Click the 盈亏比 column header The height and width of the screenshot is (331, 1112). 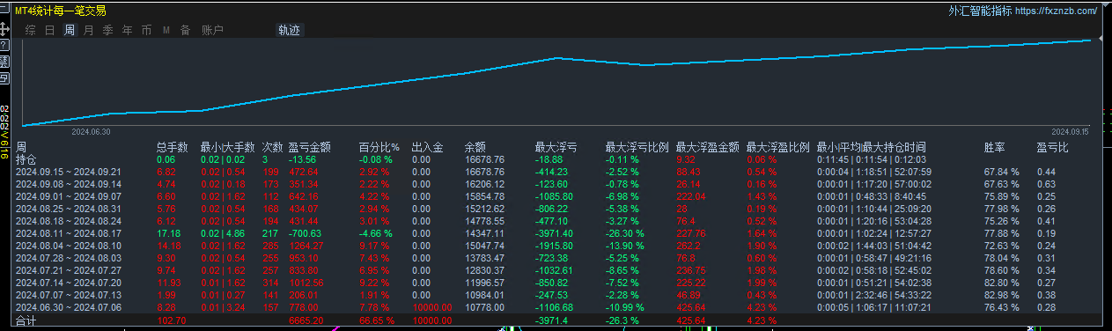click(1052, 148)
